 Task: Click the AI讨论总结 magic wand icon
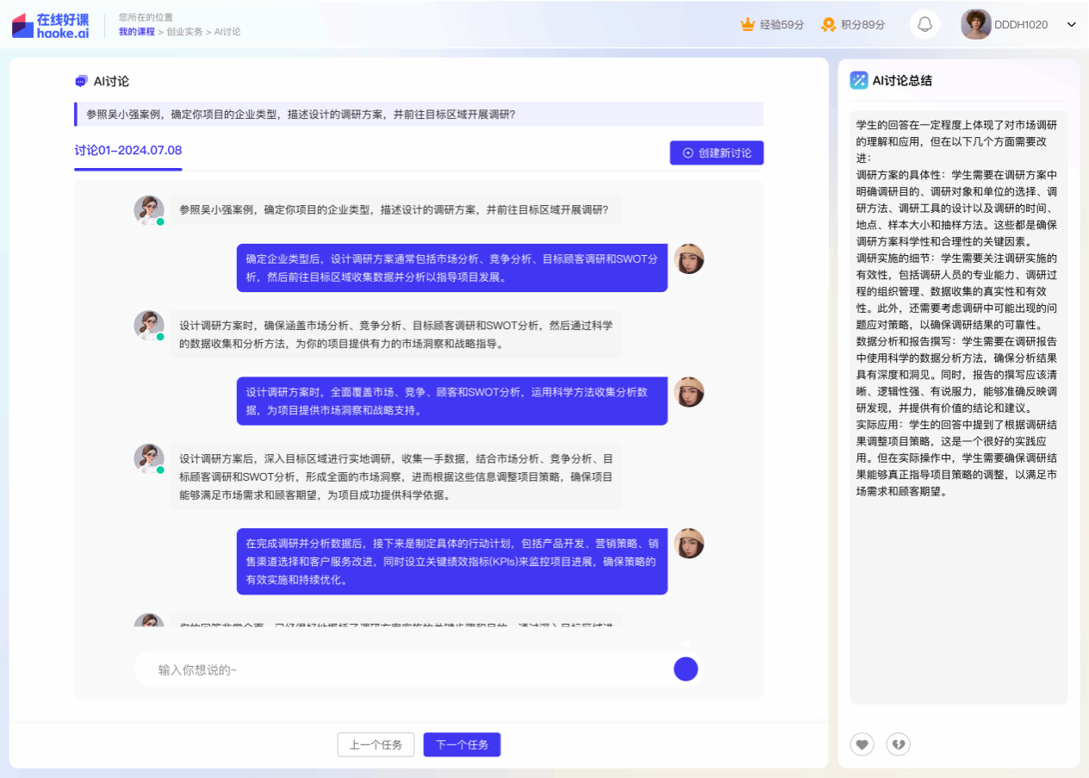pos(858,80)
